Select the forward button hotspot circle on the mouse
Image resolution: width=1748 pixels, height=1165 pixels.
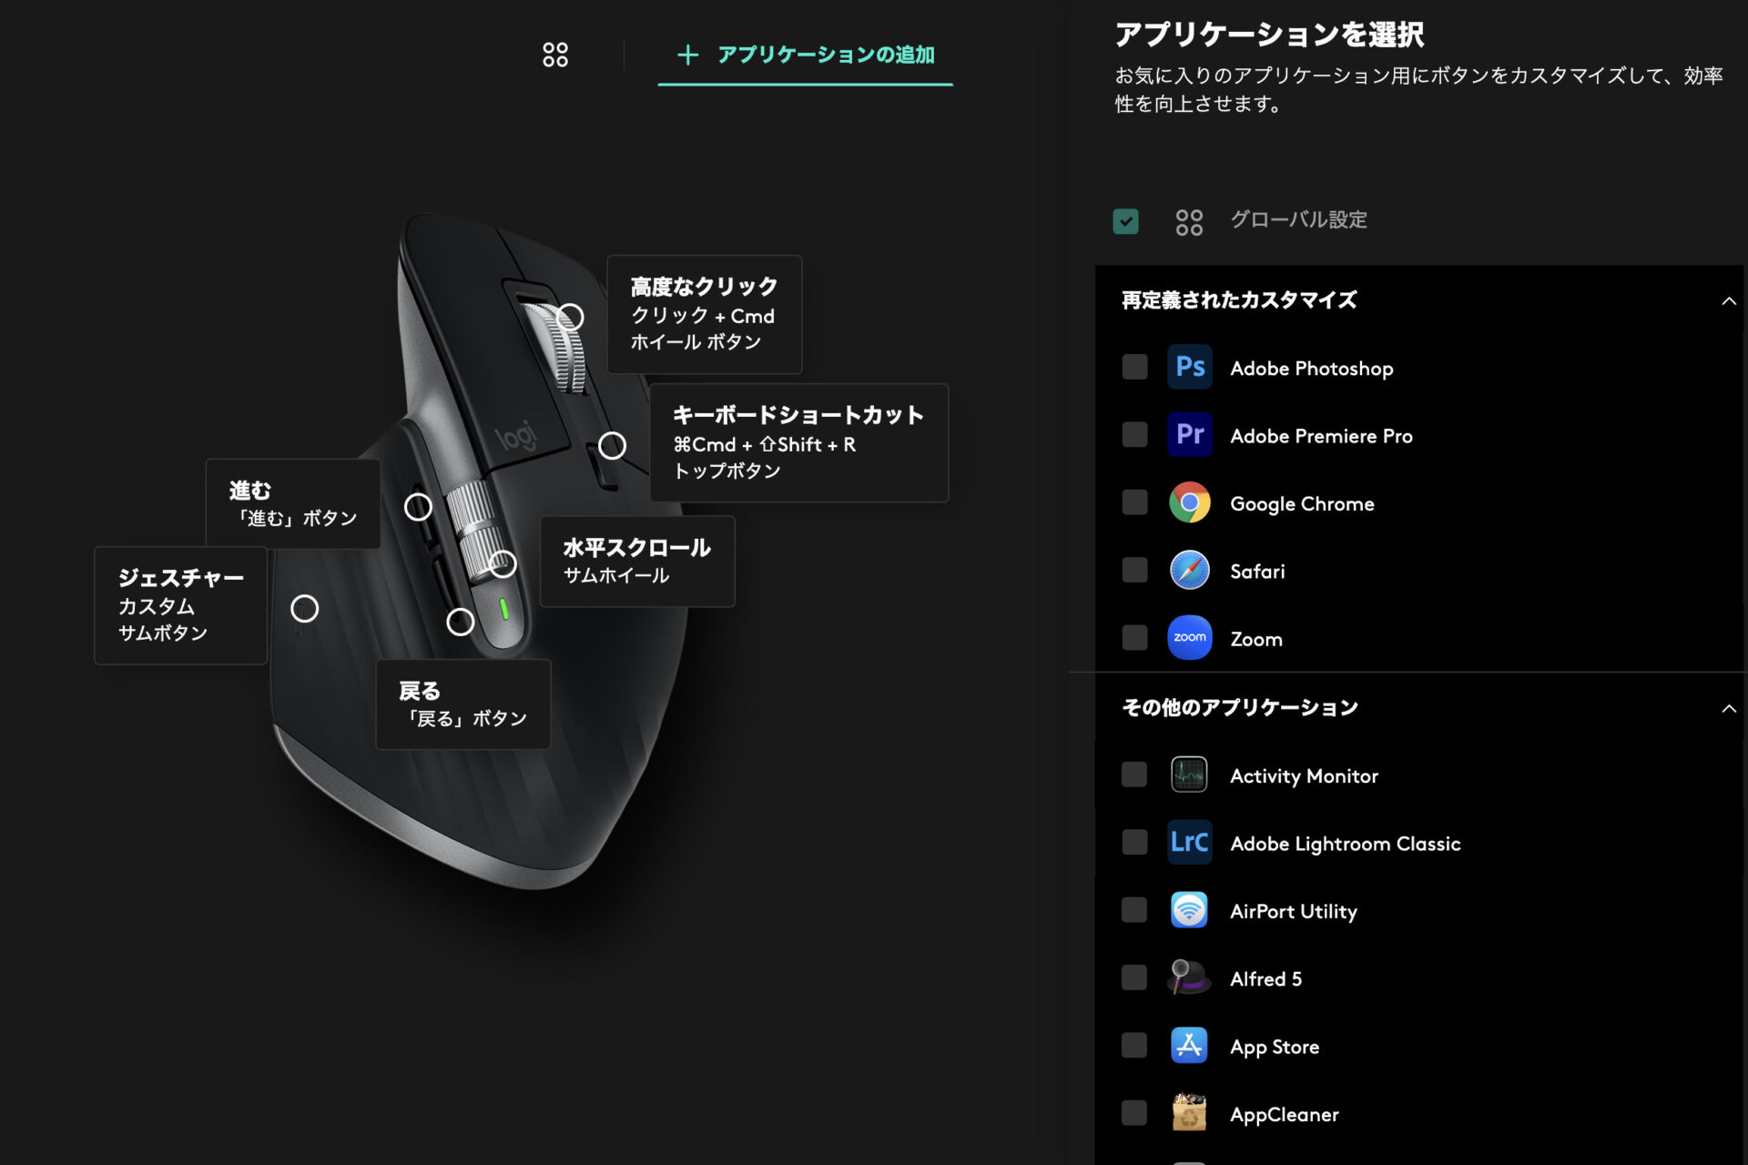click(418, 507)
